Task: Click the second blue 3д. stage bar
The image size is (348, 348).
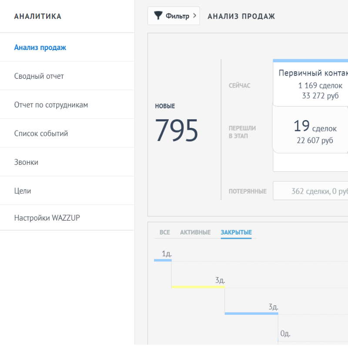Action: click(251, 313)
